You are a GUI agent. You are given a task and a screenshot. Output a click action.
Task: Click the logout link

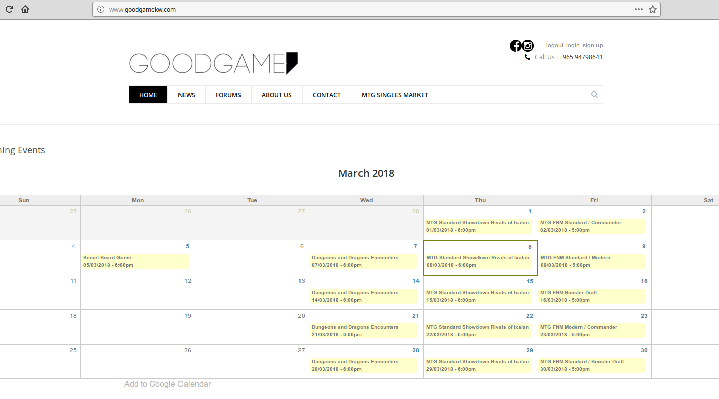pos(555,45)
